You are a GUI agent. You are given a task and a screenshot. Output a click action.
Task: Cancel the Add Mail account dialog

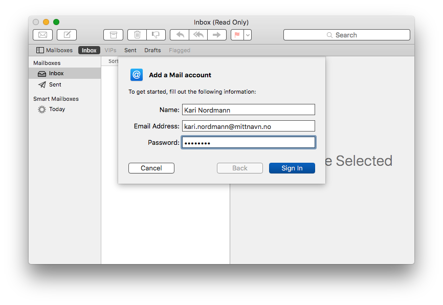(x=151, y=168)
